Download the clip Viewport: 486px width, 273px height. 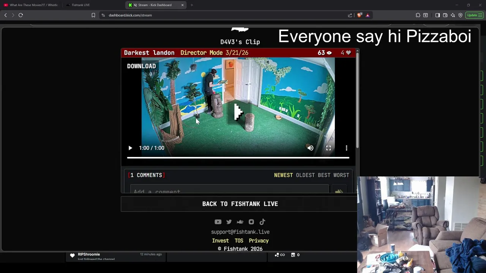[x=141, y=66]
